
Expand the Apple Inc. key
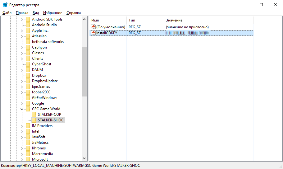click(22, 31)
